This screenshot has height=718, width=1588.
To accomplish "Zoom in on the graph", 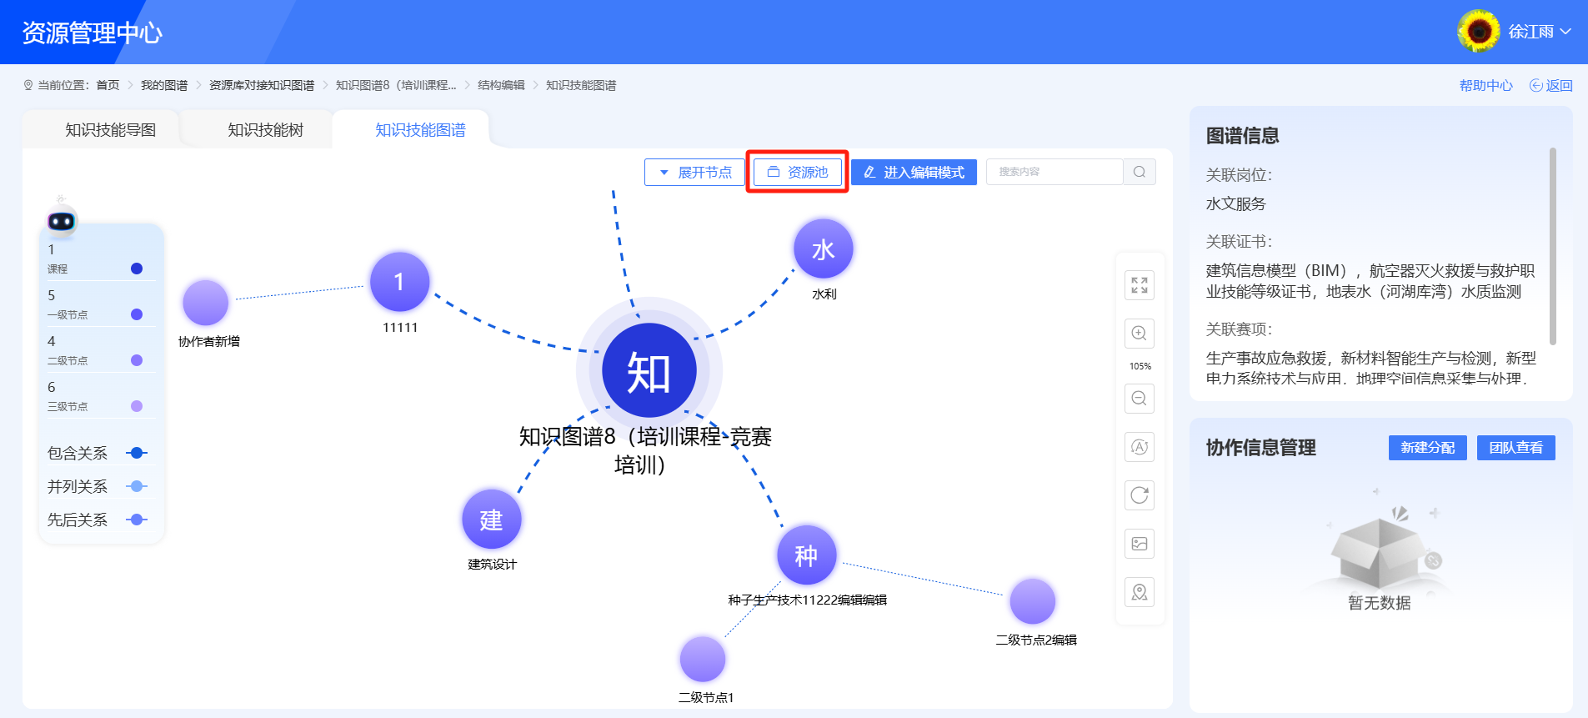I will click(x=1140, y=334).
